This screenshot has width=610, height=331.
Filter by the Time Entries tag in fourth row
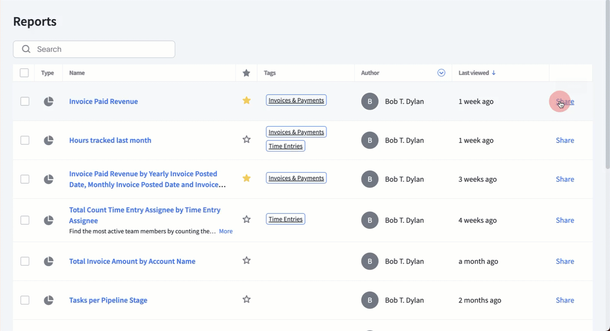[x=286, y=219]
